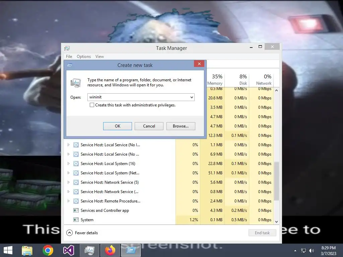This screenshot has height=257, width=343.
Task: Launch Google Chrome from the taskbar
Action: (48, 250)
